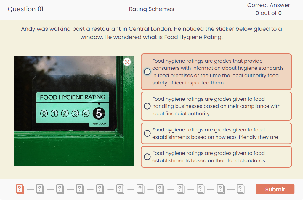Select the first question card icon
The image size is (303, 200).
(20, 189)
